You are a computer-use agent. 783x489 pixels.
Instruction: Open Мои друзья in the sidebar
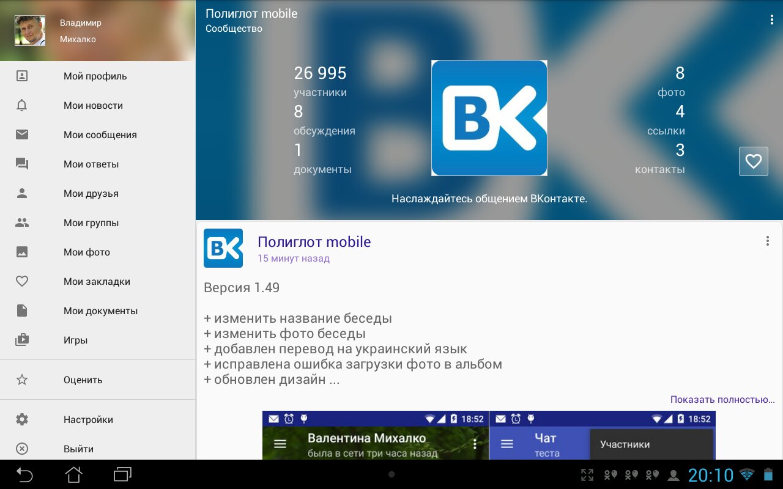[91, 194]
